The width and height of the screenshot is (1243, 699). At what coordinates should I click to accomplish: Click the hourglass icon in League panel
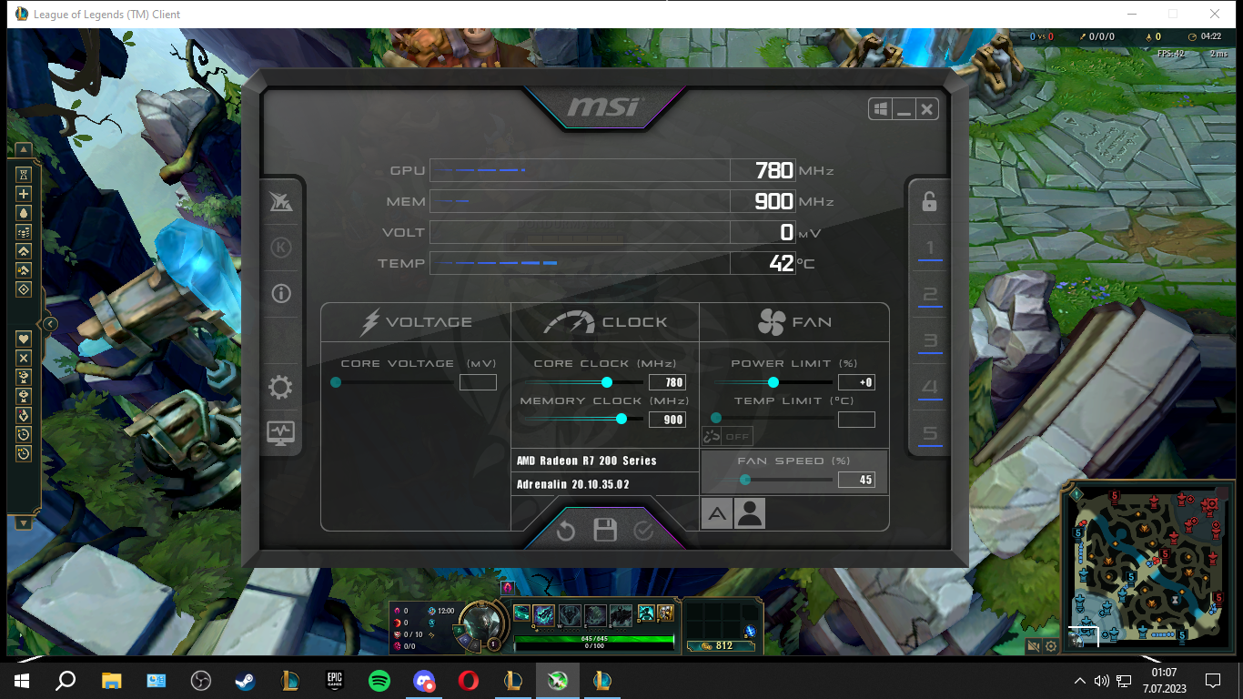[x=24, y=174]
